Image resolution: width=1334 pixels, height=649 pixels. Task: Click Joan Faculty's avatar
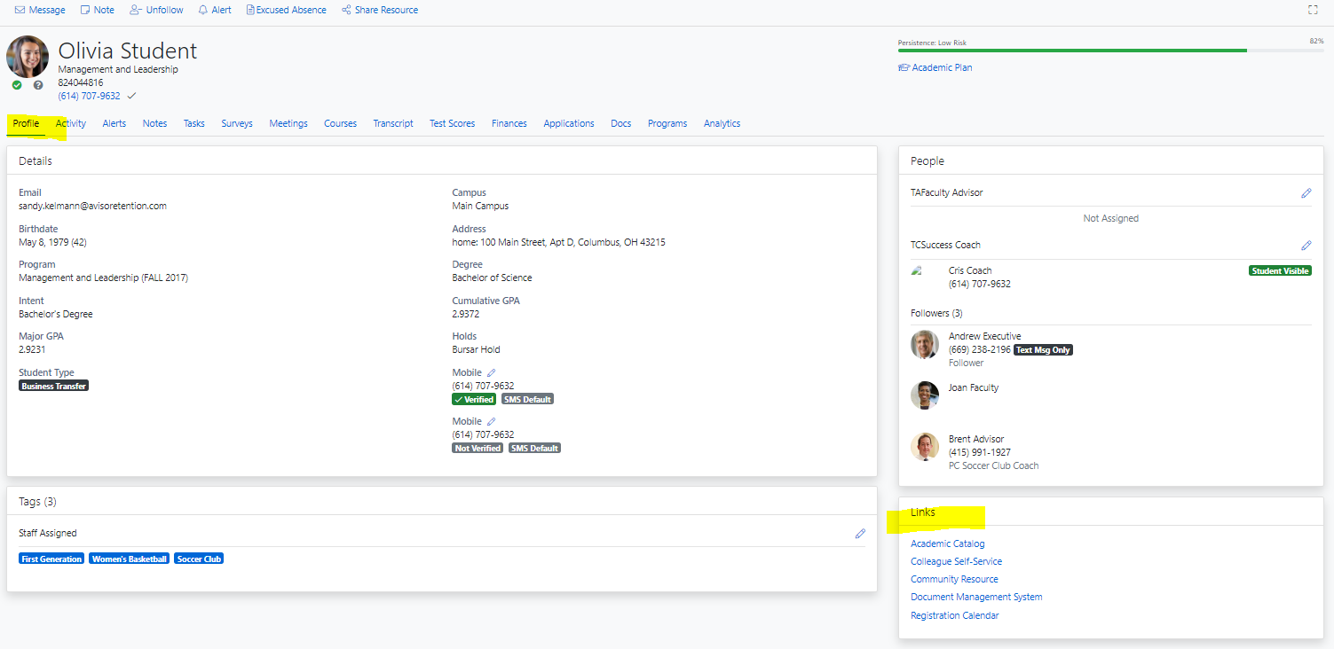tap(925, 395)
